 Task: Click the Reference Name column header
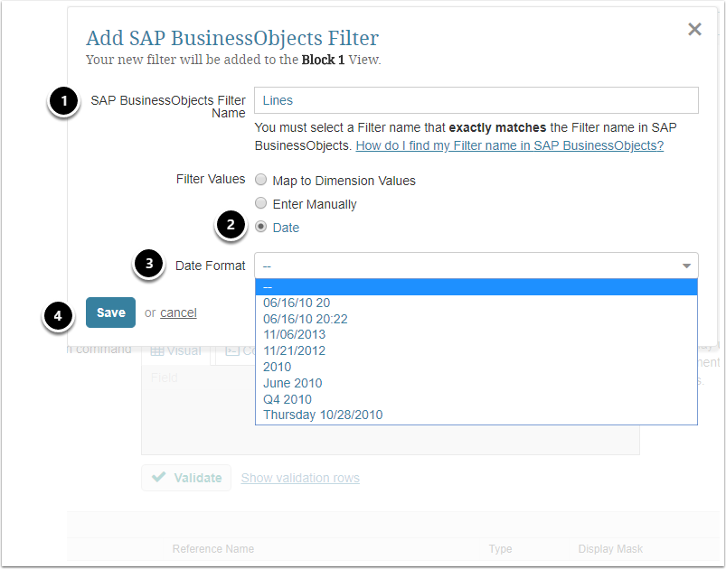[x=213, y=548]
